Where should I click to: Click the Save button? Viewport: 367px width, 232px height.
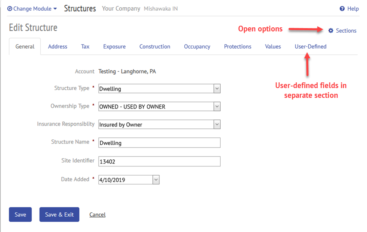click(20, 214)
